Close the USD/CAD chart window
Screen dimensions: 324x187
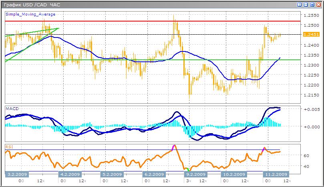pyautogui.click(x=318, y=5)
